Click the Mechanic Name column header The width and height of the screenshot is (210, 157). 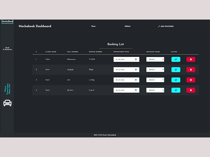pos(153,52)
